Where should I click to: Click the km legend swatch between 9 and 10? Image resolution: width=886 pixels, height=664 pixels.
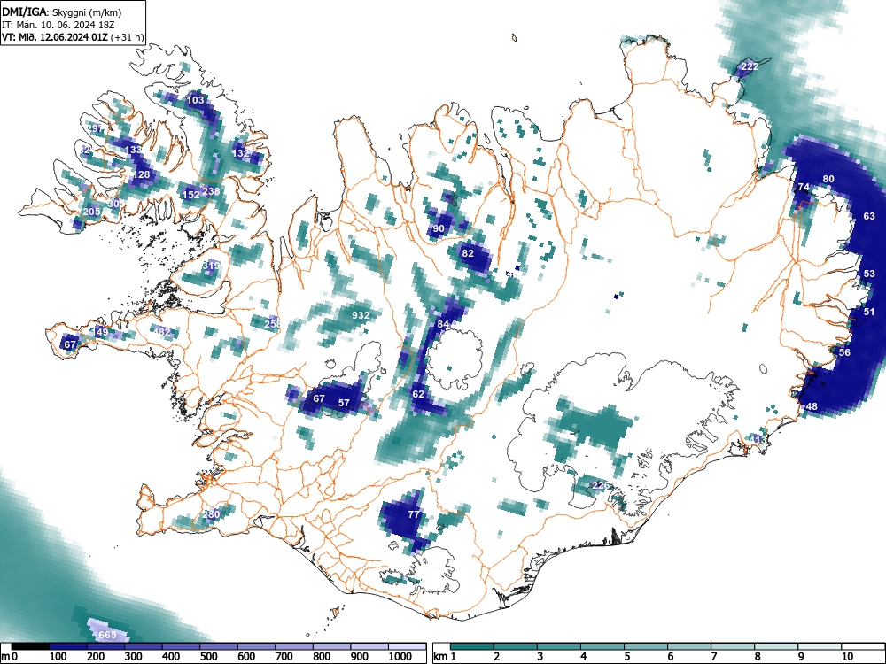pos(820,646)
